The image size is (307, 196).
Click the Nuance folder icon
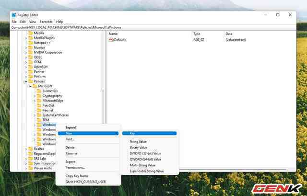(31, 47)
